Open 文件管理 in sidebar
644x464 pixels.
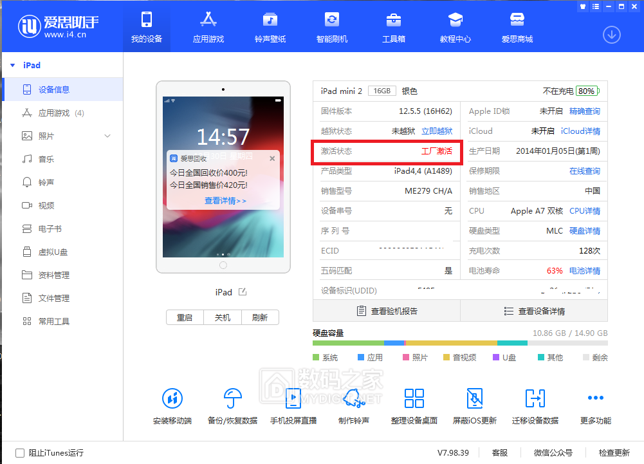(62, 298)
